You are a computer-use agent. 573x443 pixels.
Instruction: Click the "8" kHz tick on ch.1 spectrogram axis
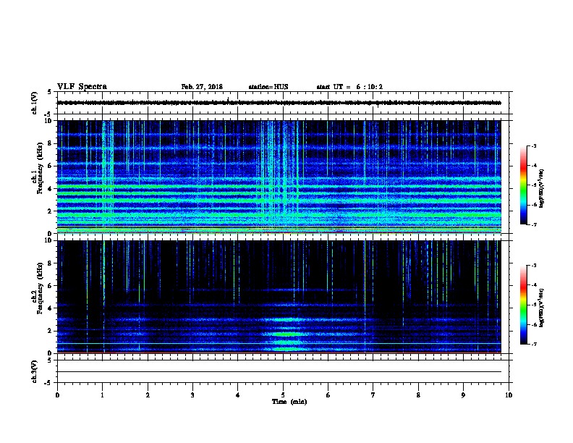tap(49, 143)
